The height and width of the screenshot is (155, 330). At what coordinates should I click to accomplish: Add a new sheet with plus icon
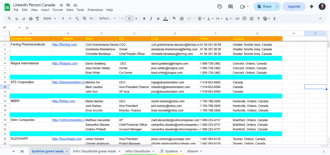click(x=14, y=151)
